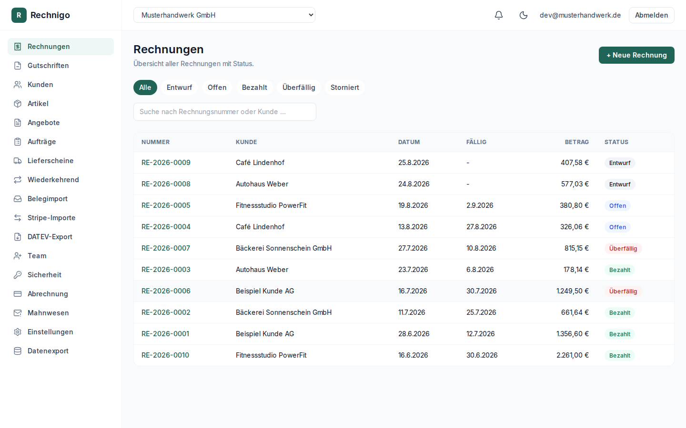
Task: Click the KUNDE column header
Action: 246,142
